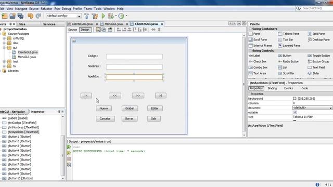
Task: Click the Profile Project toolbar icon
Action: 121,16
